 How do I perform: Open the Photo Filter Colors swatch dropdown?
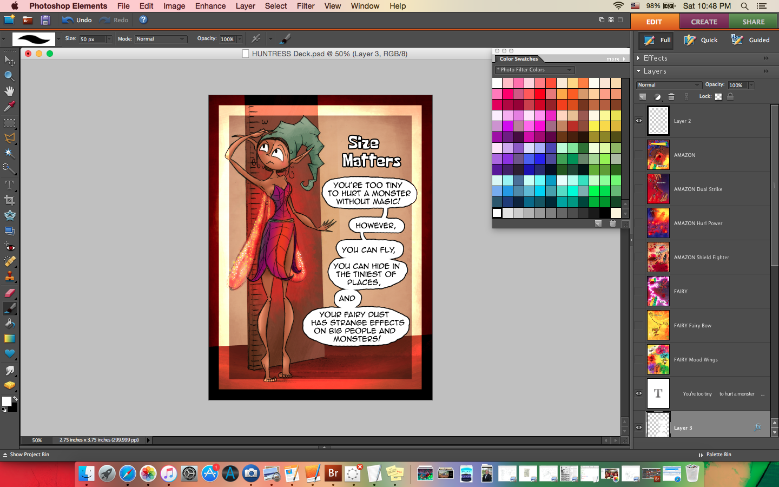click(x=534, y=70)
